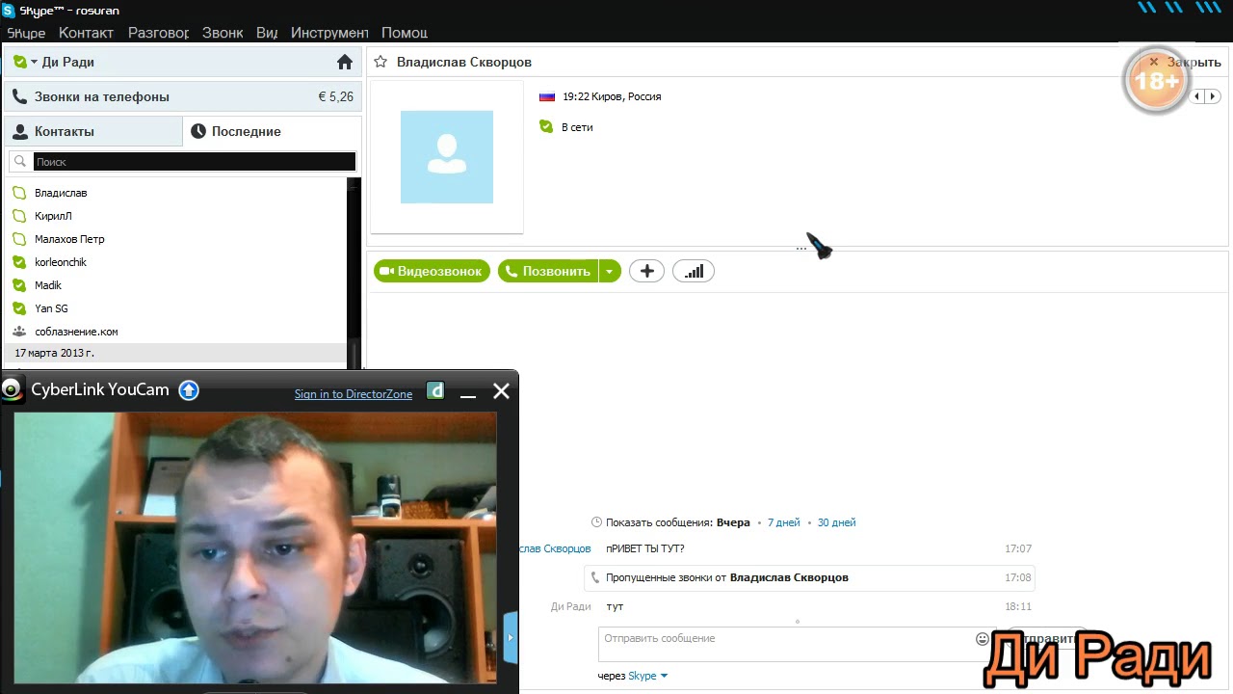Show messages from Вчера

[x=733, y=522]
